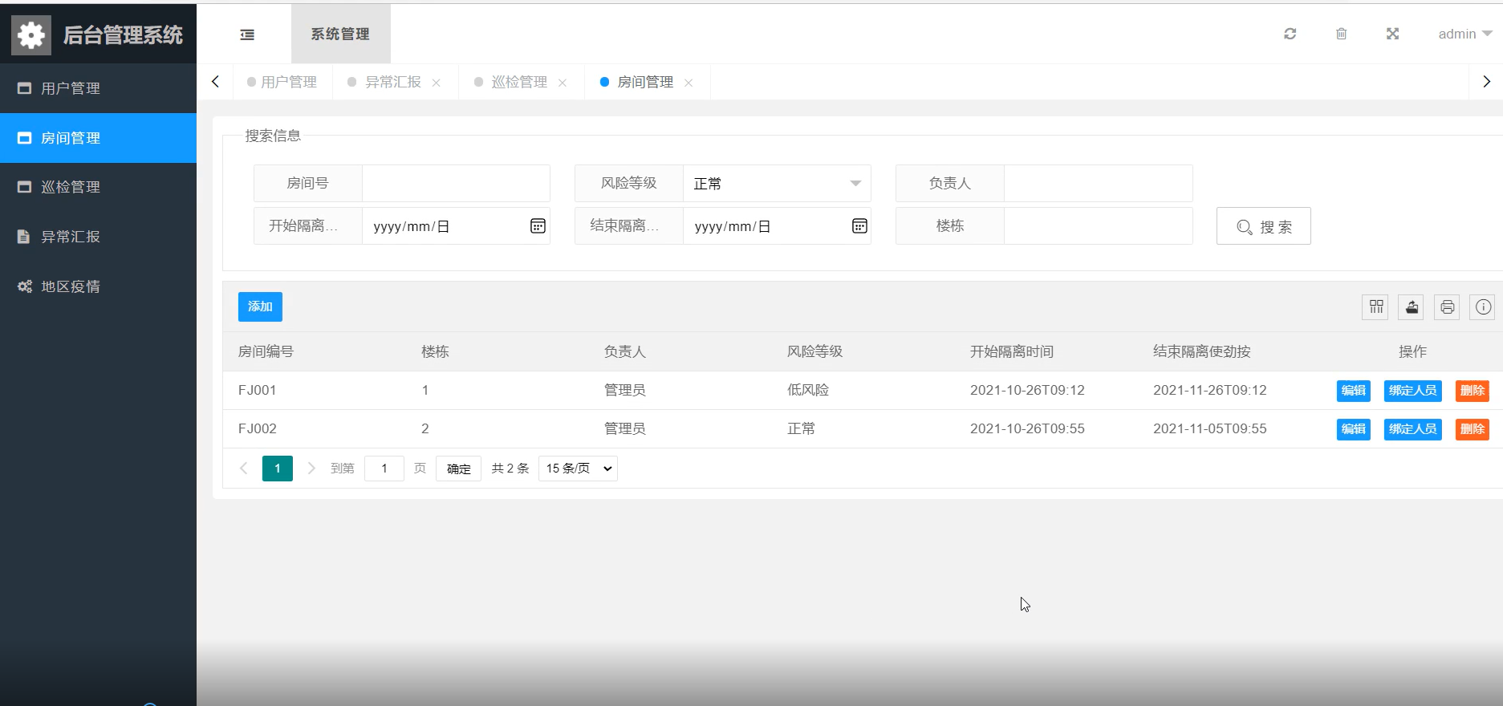Go to the previous page arrow

(x=244, y=469)
